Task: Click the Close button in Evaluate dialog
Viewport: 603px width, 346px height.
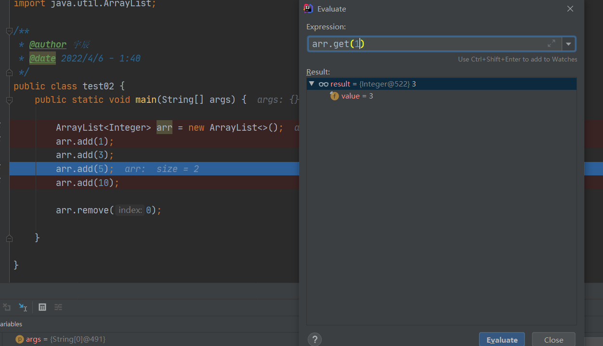Action: click(x=553, y=339)
